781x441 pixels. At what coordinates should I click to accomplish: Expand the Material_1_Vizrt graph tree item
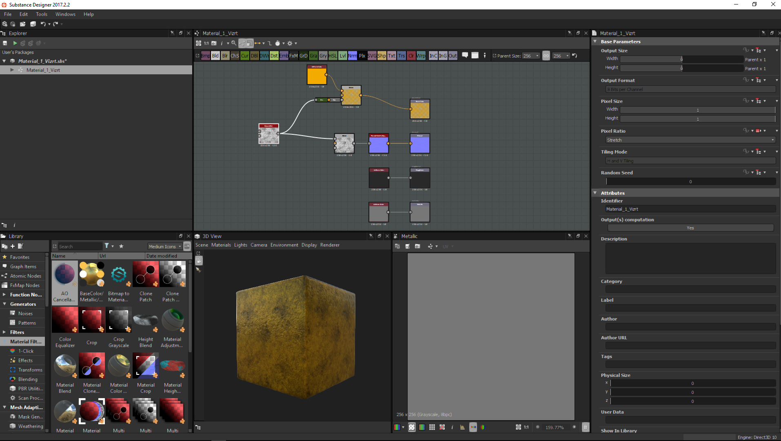click(12, 70)
